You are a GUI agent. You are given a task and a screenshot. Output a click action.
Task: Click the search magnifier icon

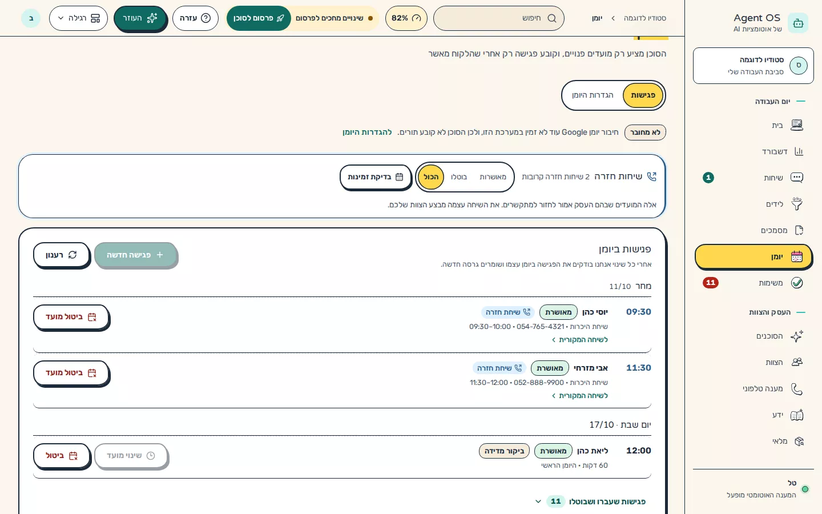[552, 18]
